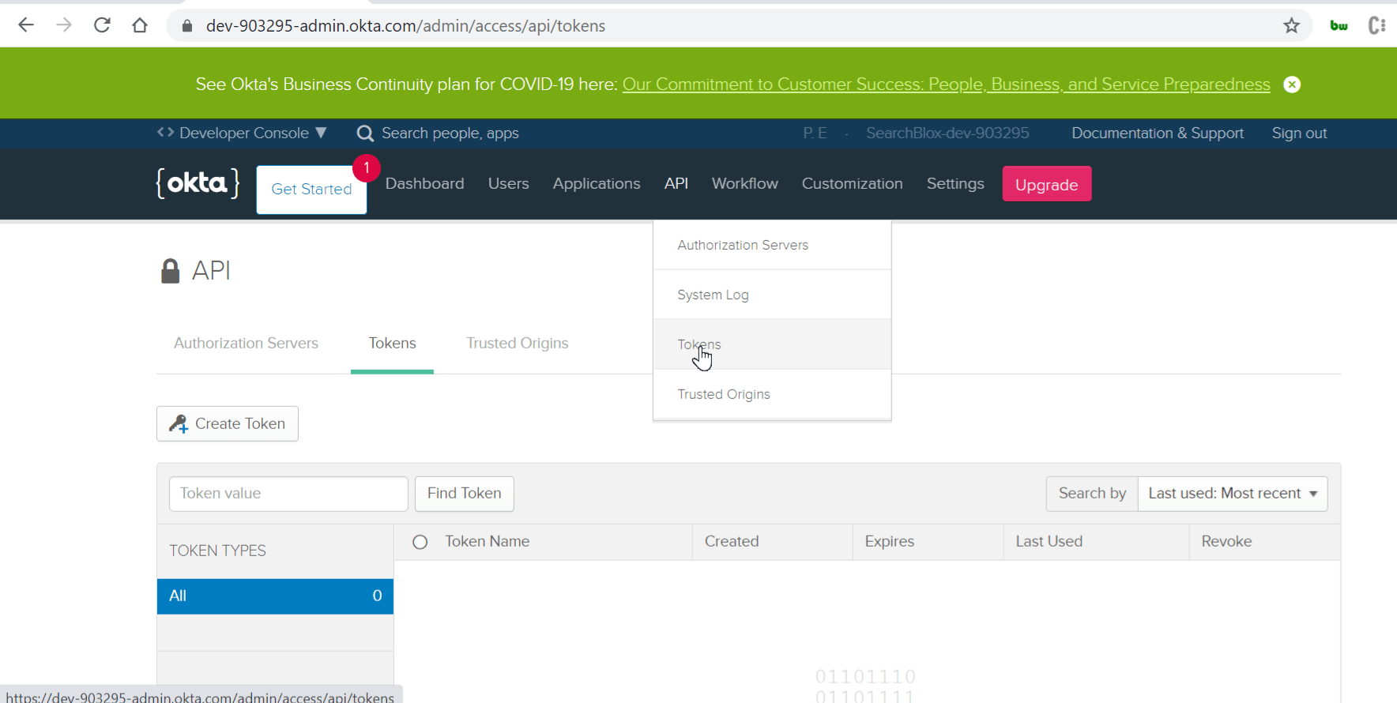Open the Applications menu
This screenshot has width=1397, height=703.
point(597,183)
